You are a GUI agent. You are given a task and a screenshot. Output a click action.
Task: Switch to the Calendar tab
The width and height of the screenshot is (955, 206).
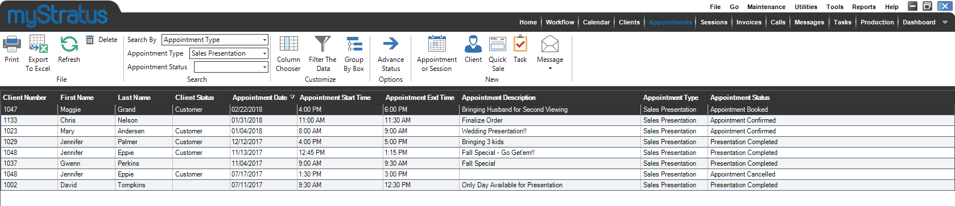coord(596,22)
